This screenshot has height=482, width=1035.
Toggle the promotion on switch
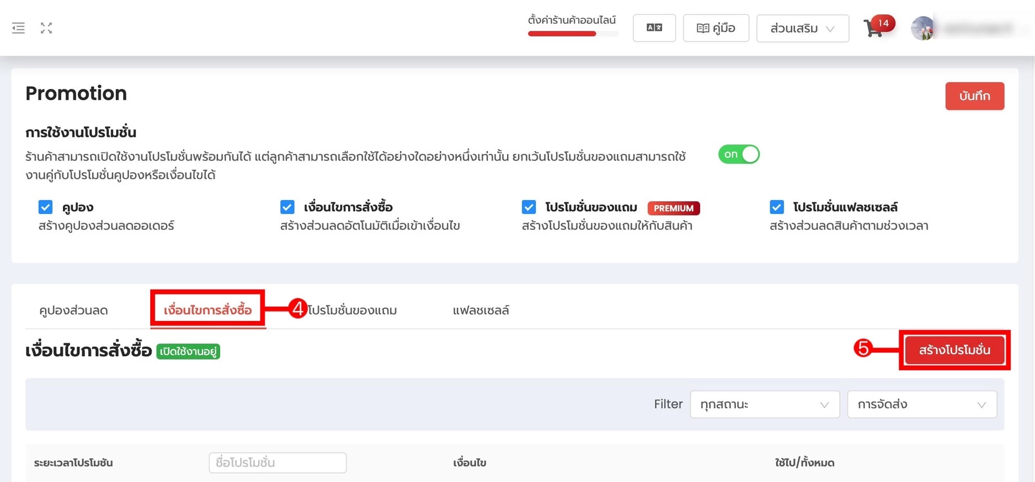point(739,154)
